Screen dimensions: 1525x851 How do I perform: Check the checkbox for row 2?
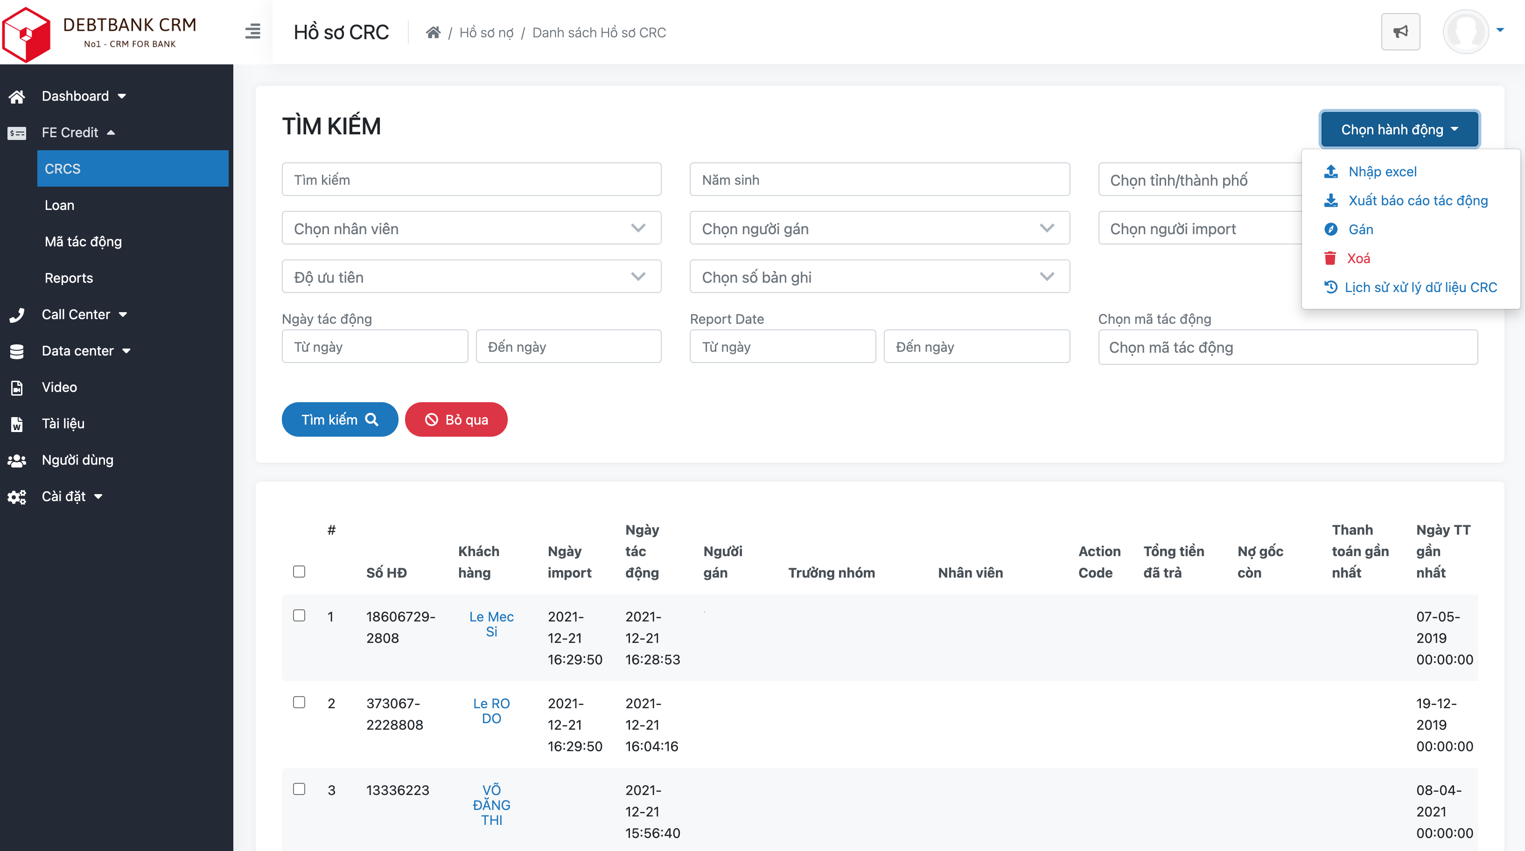[299, 702]
